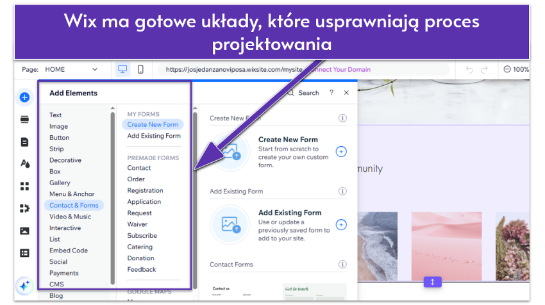This screenshot has height=305, width=545.
Task: Open the Media image icon in sidebar
Action: [x=24, y=231]
